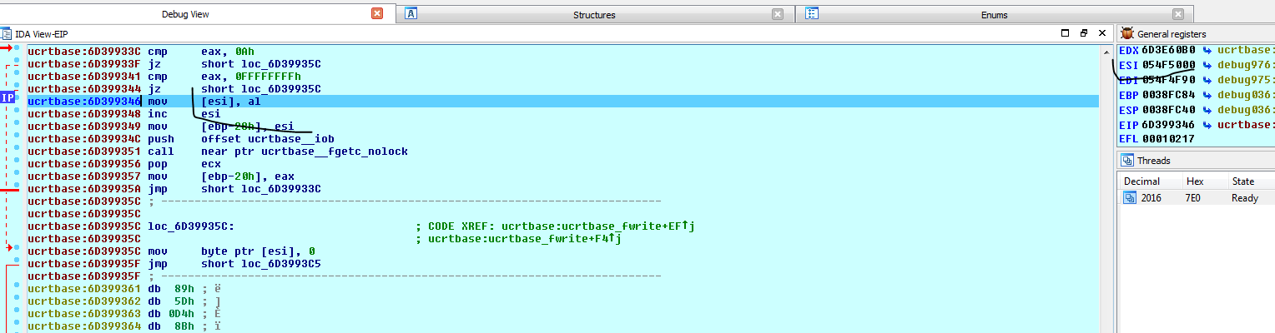
Task: Click the IDA View-EIP panel icon
Action: click(7, 34)
